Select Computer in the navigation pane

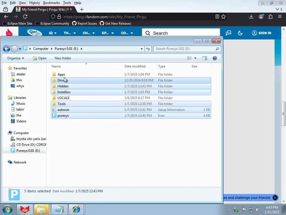click(21, 133)
